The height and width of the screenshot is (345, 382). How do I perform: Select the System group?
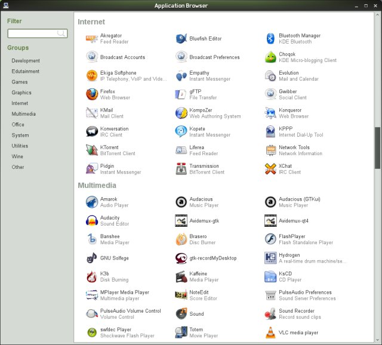point(20,135)
